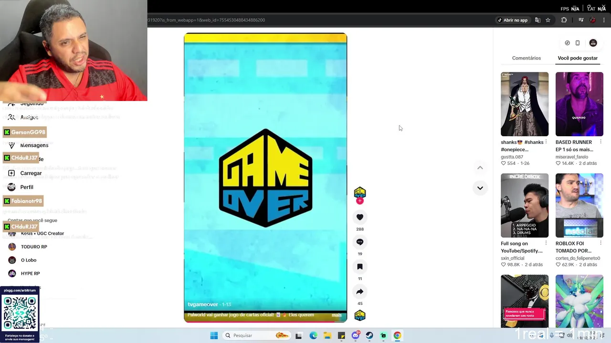Click the Chrome address bar URL
This screenshot has height=343, width=611.
207,20
